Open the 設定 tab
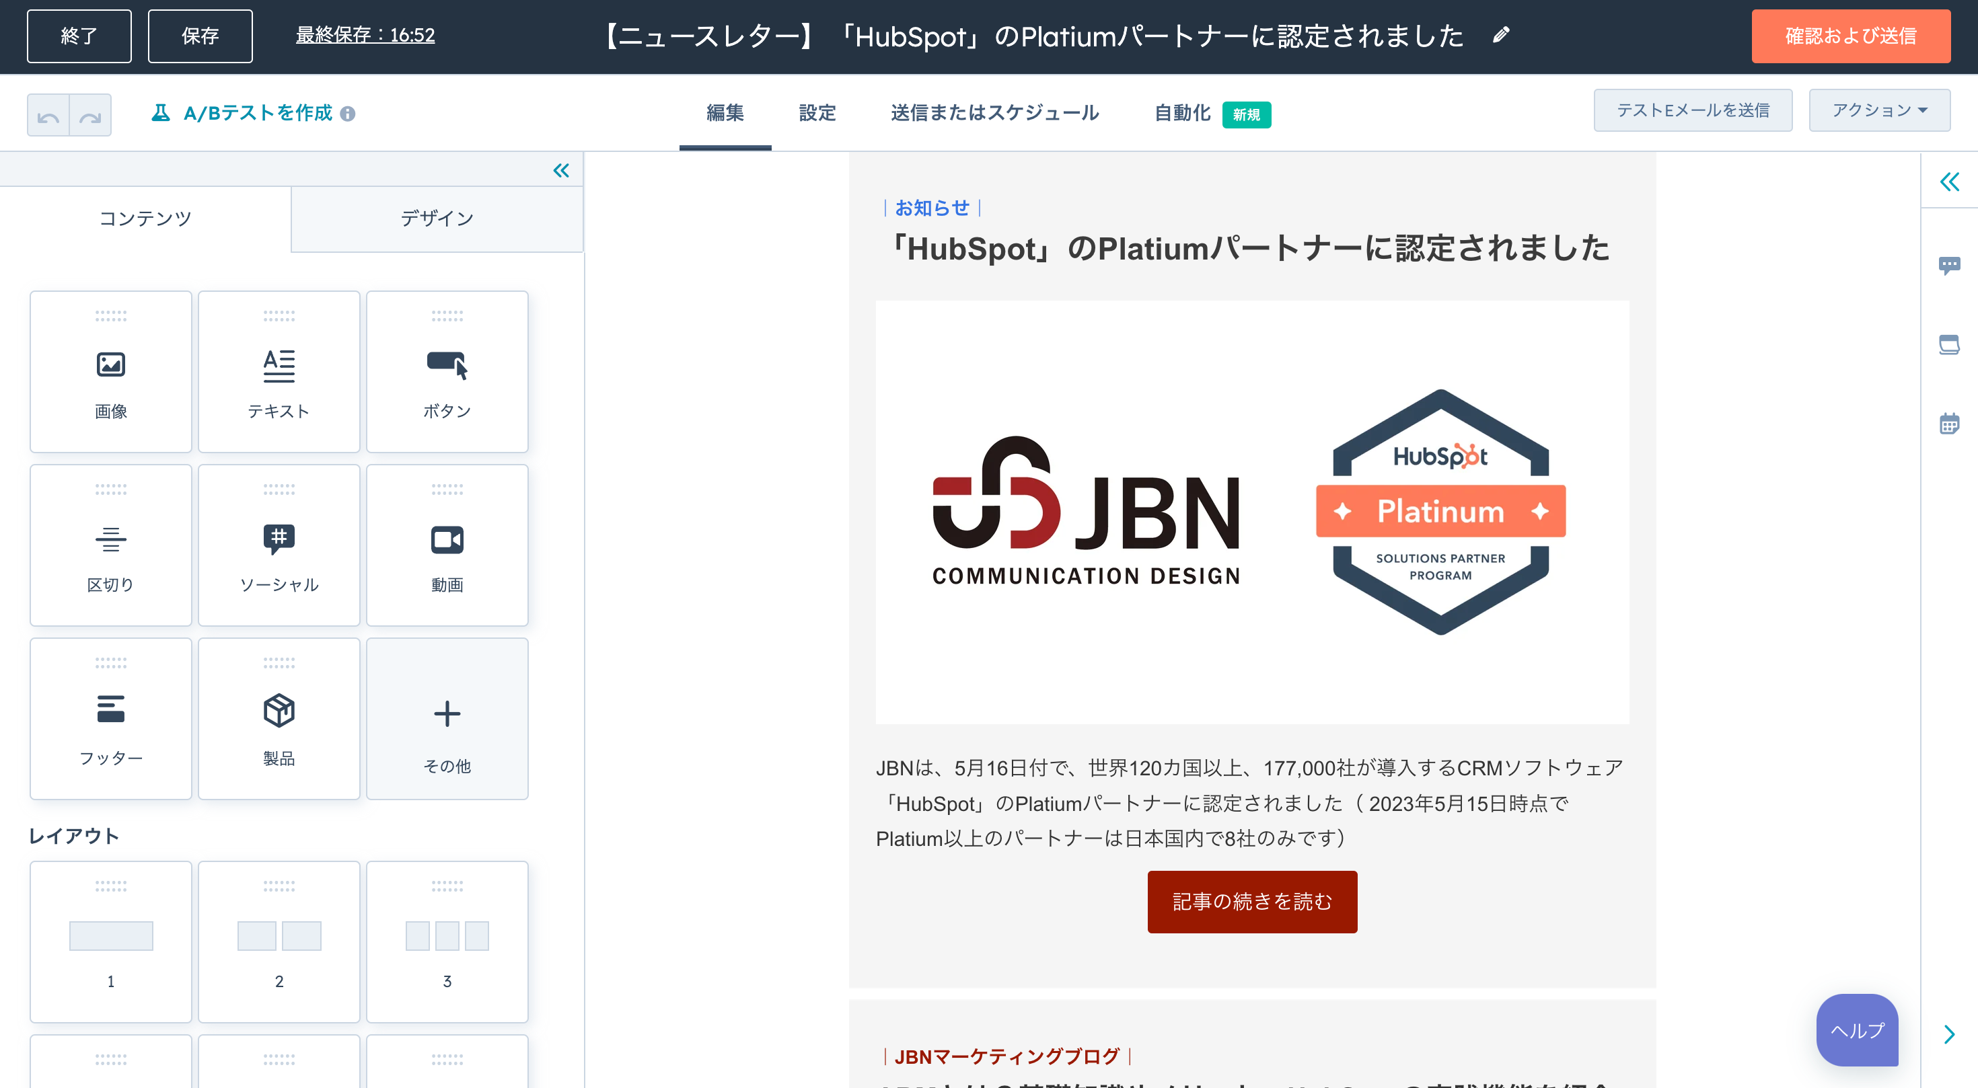1978x1088 pixels. 817,113
